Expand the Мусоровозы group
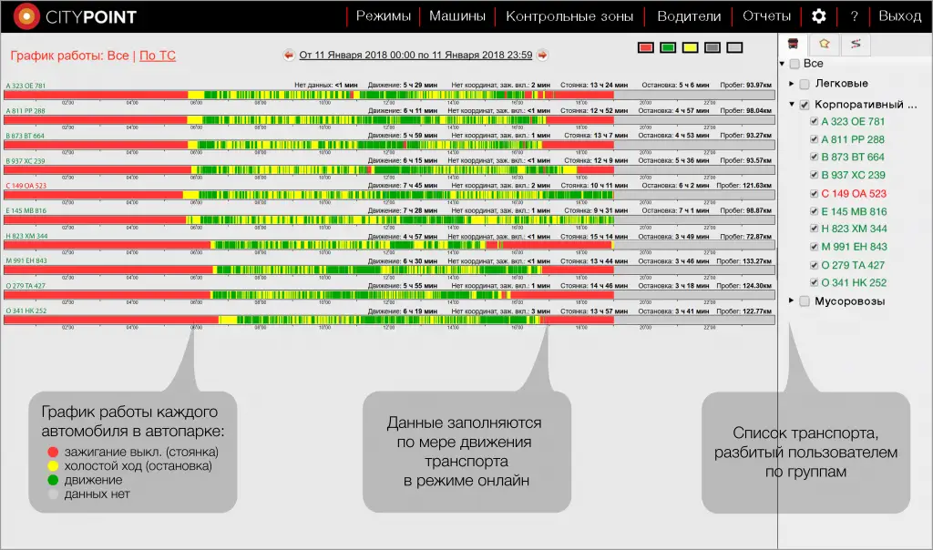 (x=792, y=301)
